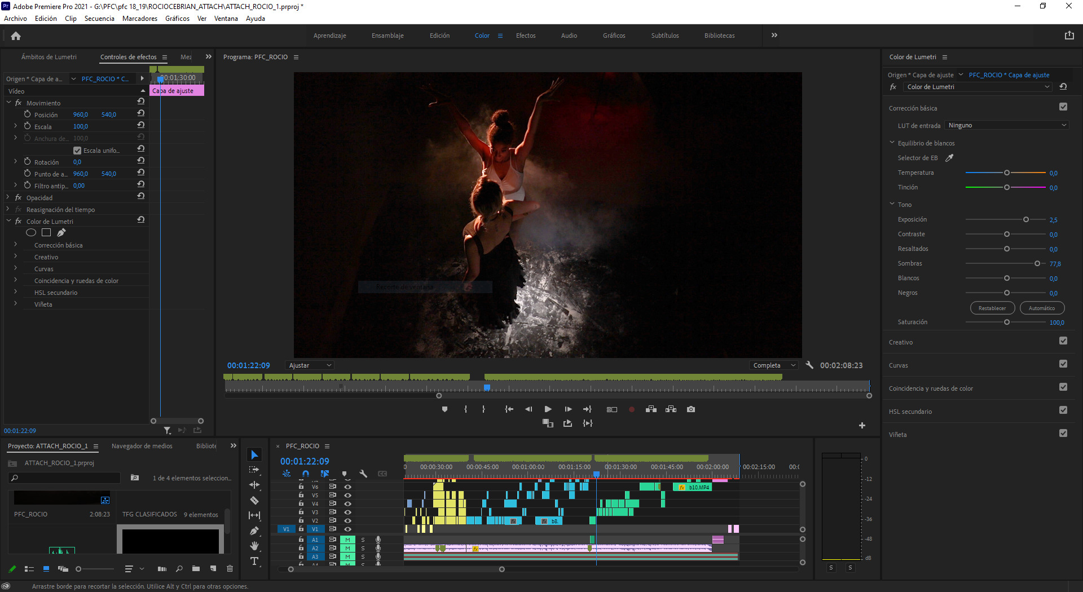This screenshot has width=1083, height=592.
Task: Select the Ripple Edit tool
Action: (x=254, y=485)
